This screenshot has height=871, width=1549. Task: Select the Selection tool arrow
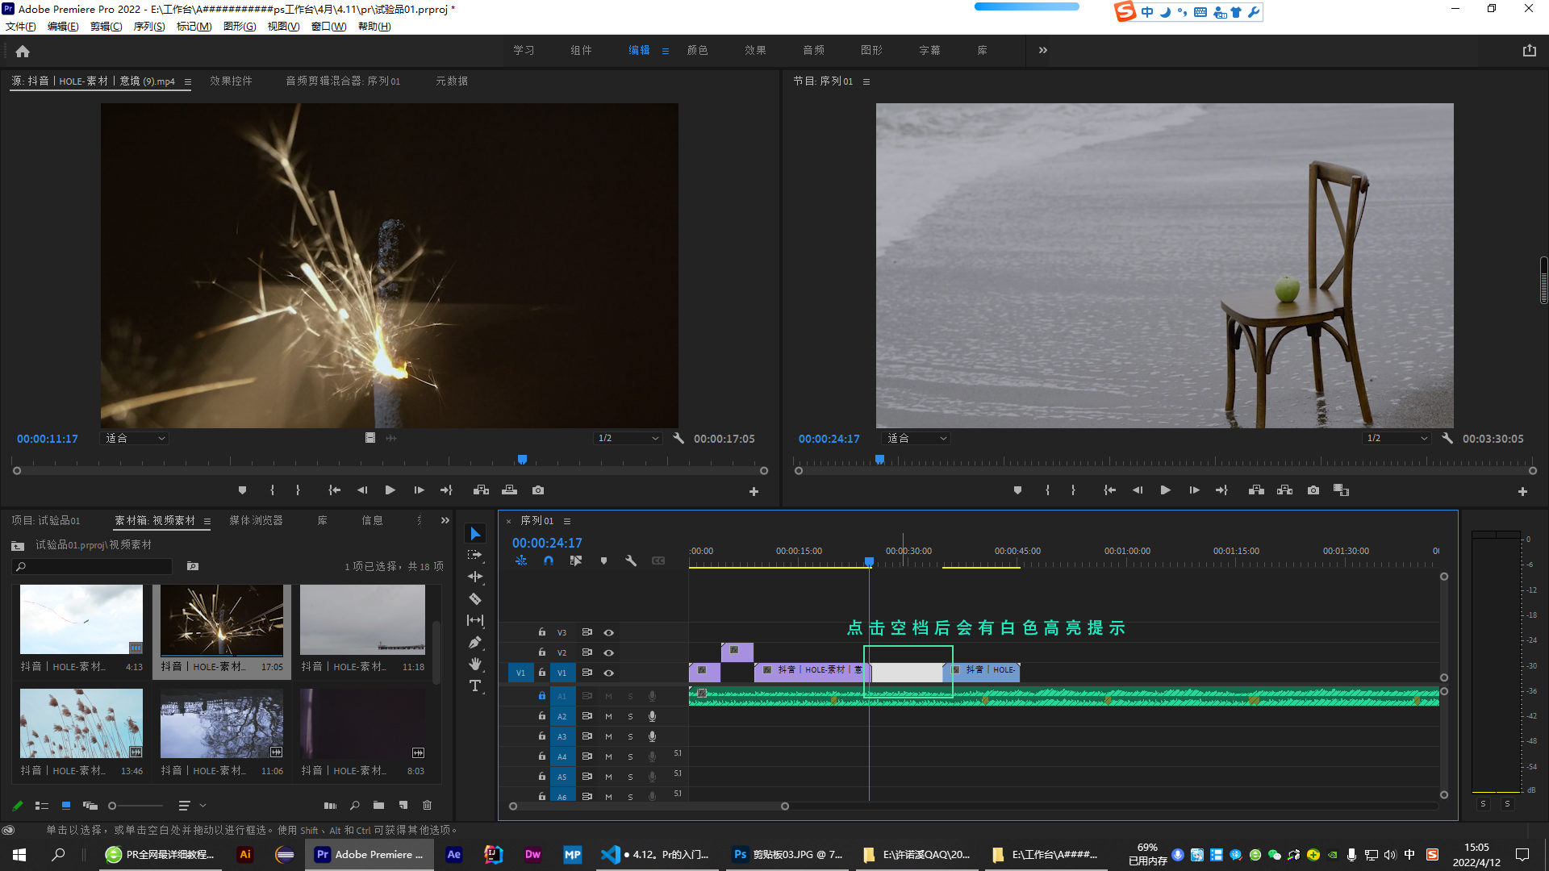click(x=475, y=534)
